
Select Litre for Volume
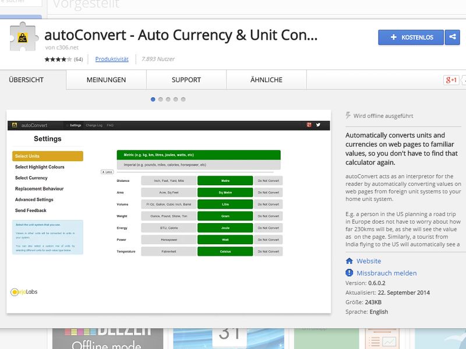[225, 205]
